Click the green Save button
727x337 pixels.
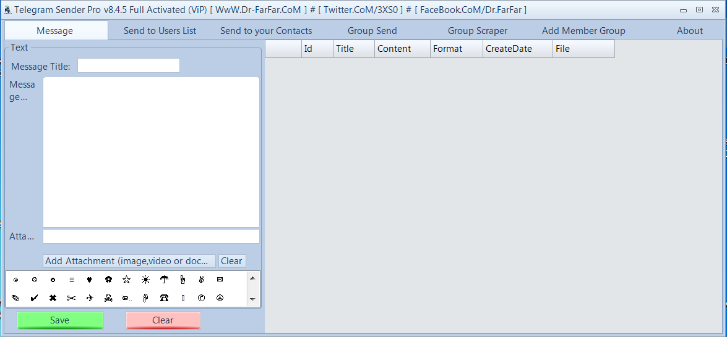(60, 320)
